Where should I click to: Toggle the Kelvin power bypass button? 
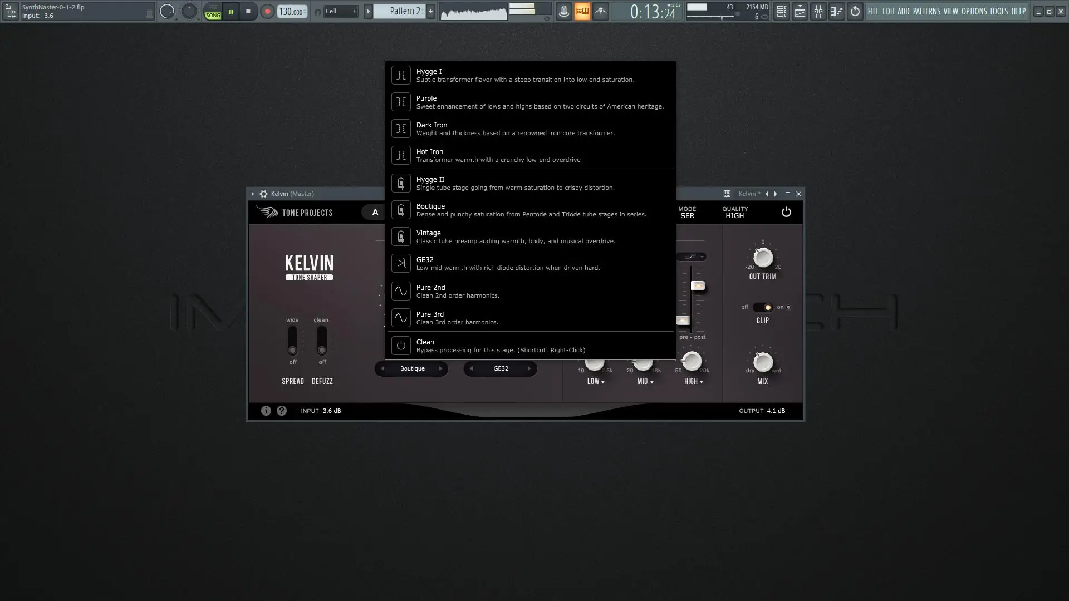pyautogui.click(x=786, y=212)
